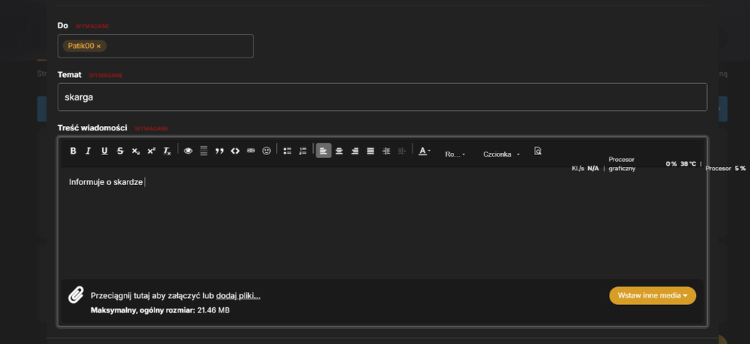Image resolution: width=750 pixels, height=344 pixels.
Task: Click the dodaj pliki link
Action: tap(238, 296)
